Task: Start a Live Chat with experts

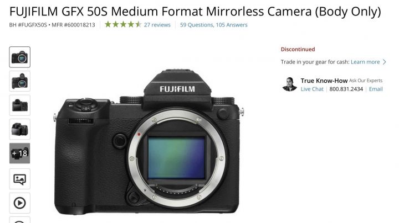Action: 312,89
